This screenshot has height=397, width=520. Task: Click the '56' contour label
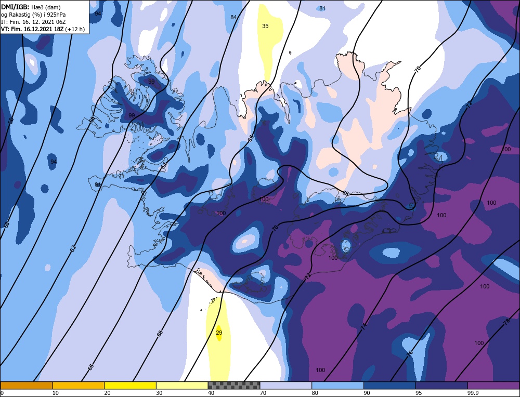(10, 121)
